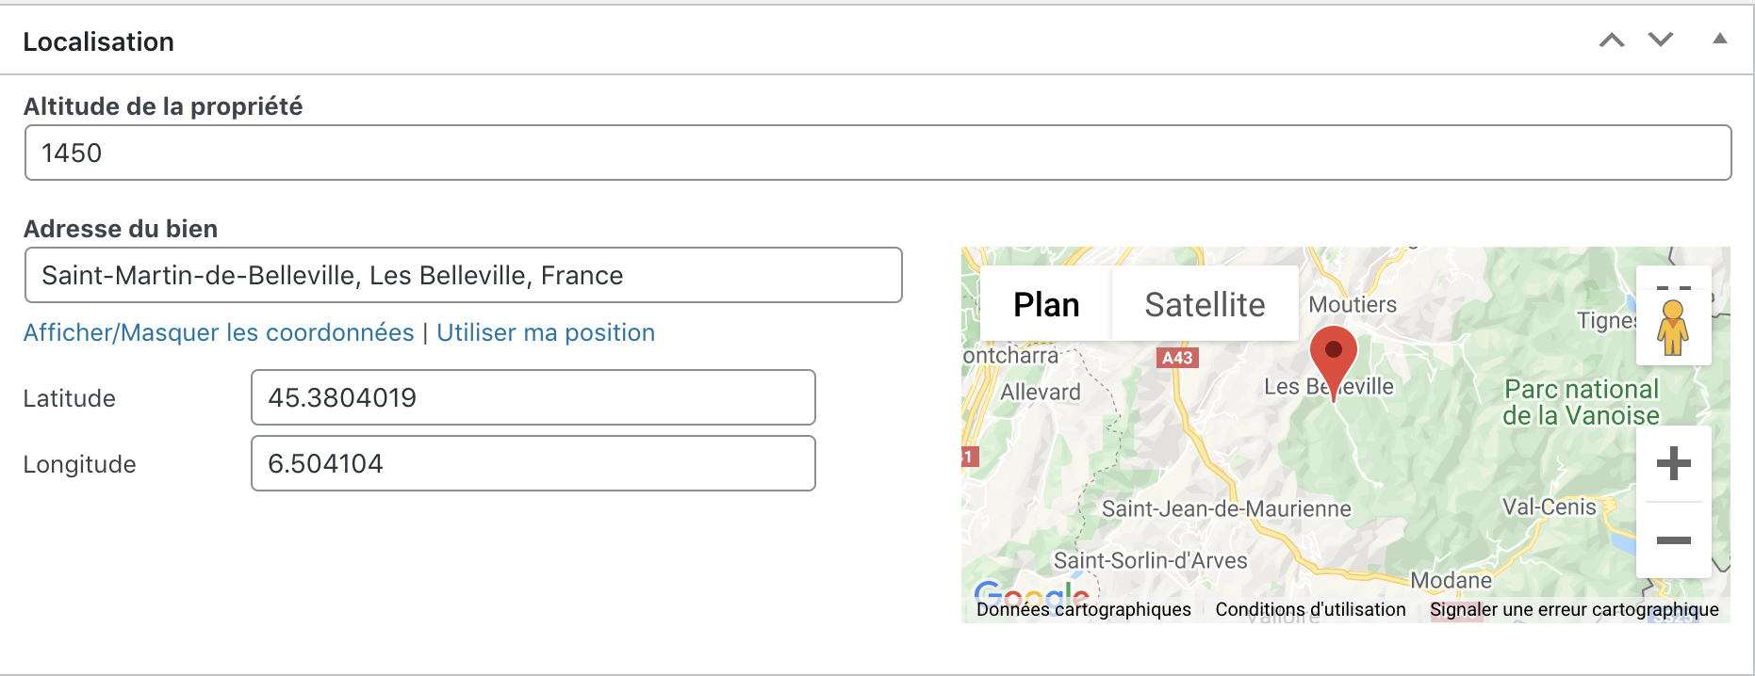Click Données cartographiques on the map

coord(1084,609)
